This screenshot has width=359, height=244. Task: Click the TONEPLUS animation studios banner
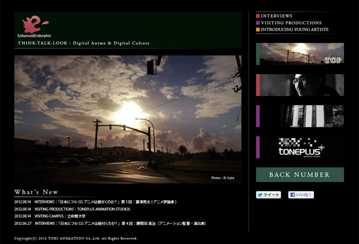click(301, 147)
